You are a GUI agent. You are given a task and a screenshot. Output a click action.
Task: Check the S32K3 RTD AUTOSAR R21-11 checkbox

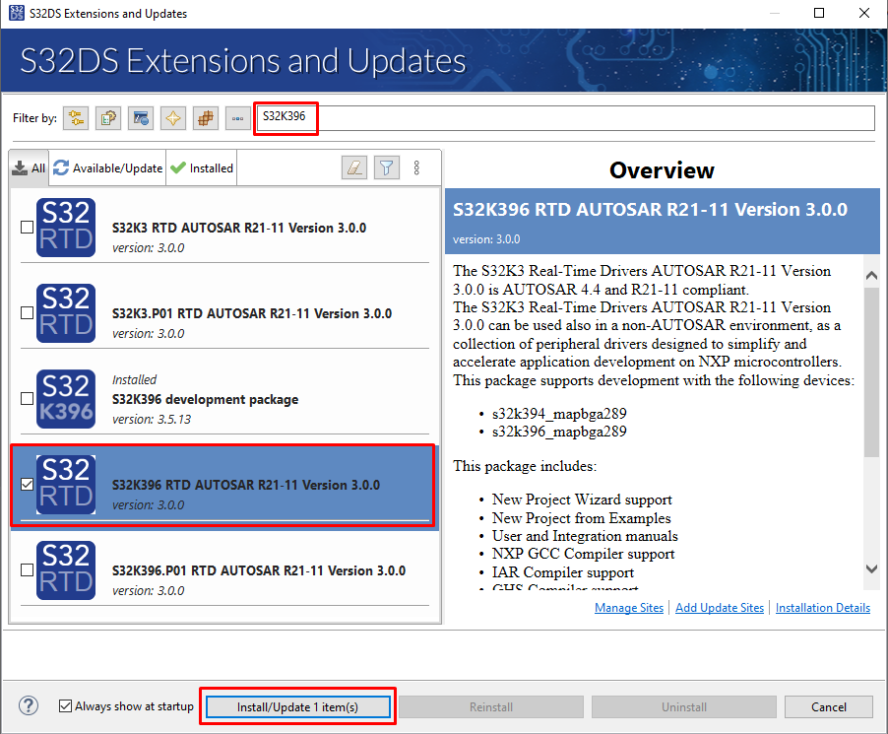point(27,228)
